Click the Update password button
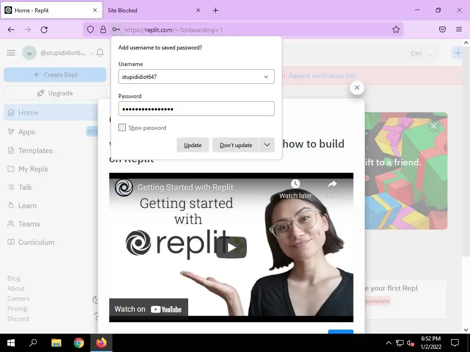The height and width of the screenshot is (352, 470). click(x=192, y=145)
